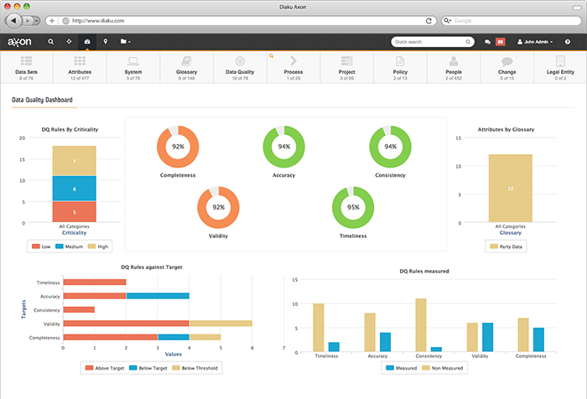This screenshot has width=587, height=399.
Task: Expand the John Admin user menu
Action: point(537,41)
